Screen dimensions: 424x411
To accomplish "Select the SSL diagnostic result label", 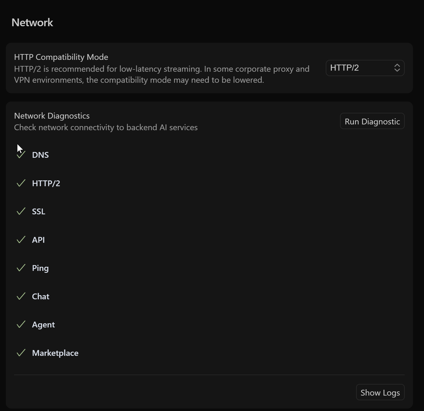I will pyautogui.click(x=39, y=212).
